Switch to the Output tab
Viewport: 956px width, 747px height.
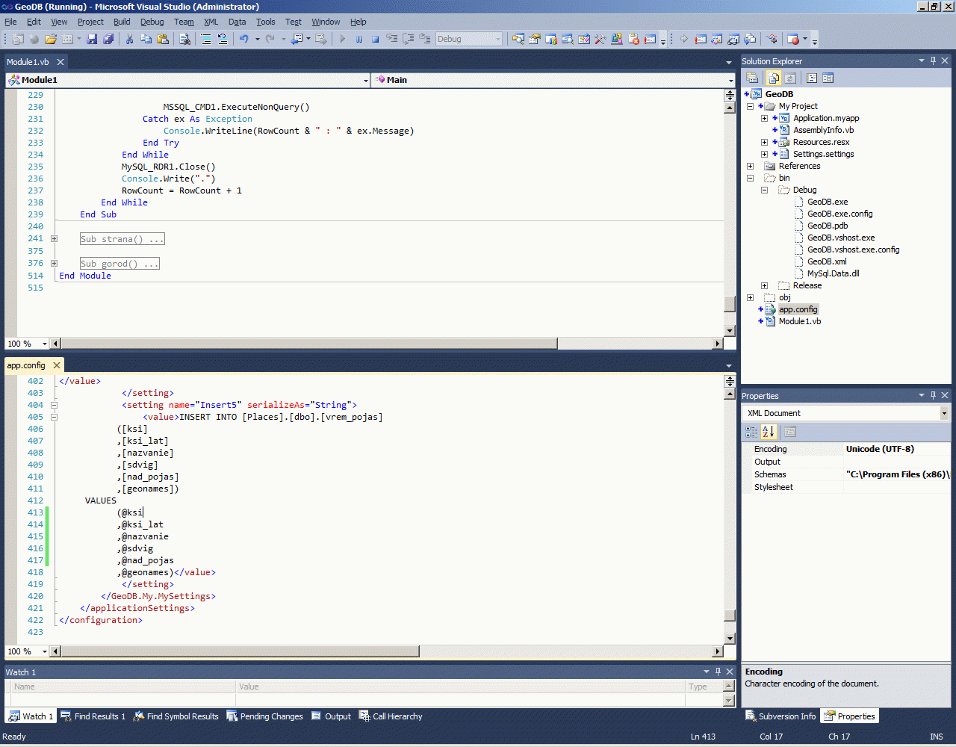pyautogui.click(x=331, y=716)
